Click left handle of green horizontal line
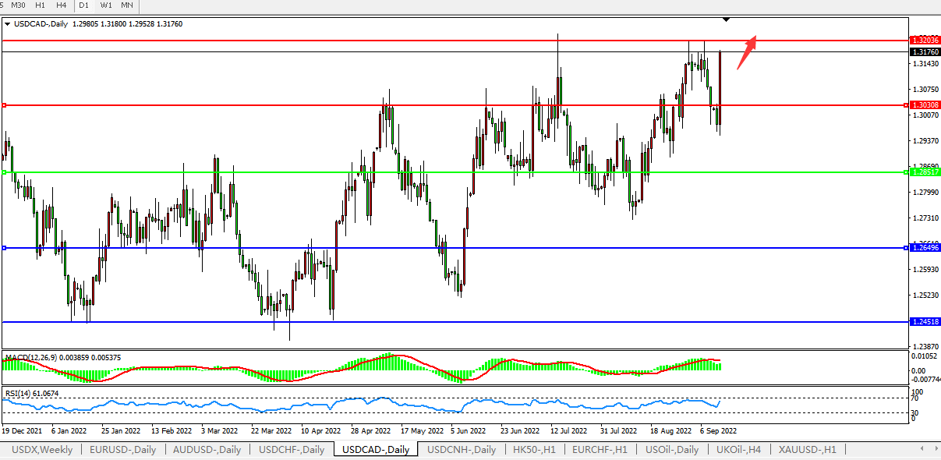Viewport: 941px width, 460px height. pyautogui.click(x=5, y=172)
